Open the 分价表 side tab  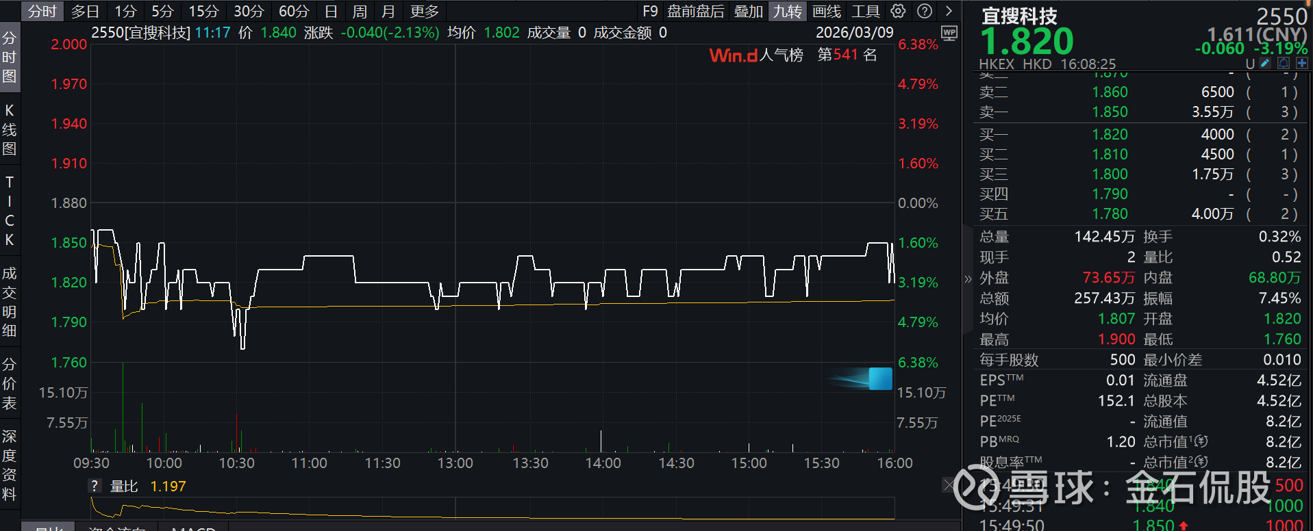tap(10, 383)
